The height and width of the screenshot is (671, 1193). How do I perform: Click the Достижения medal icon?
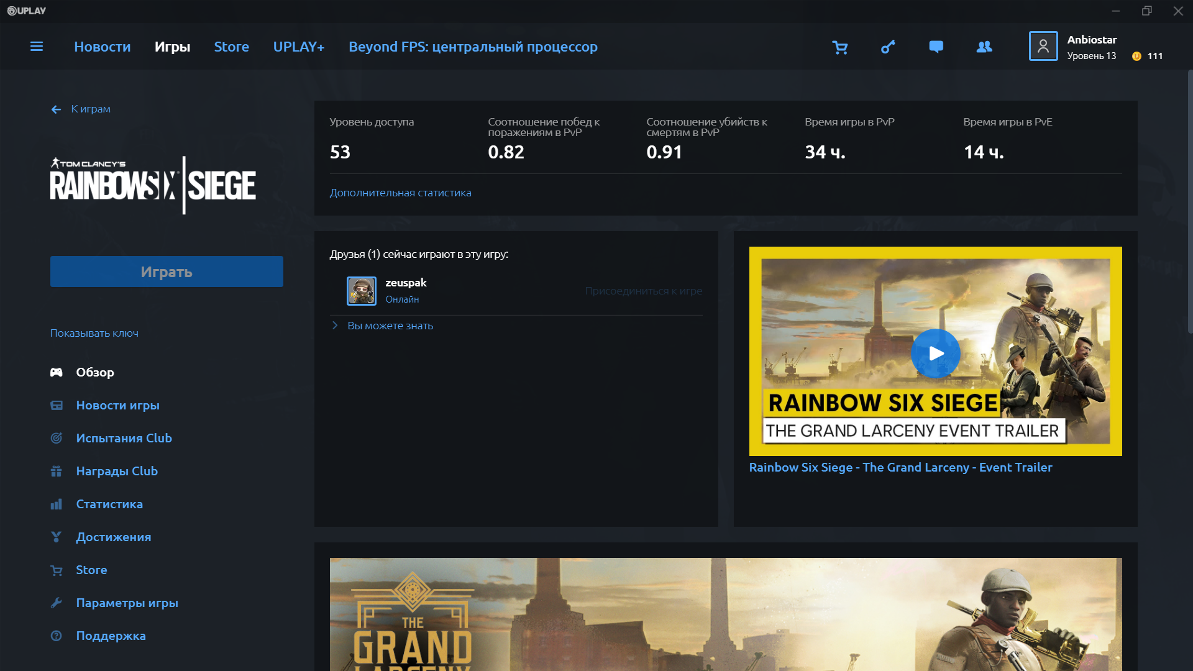[56, 537]
